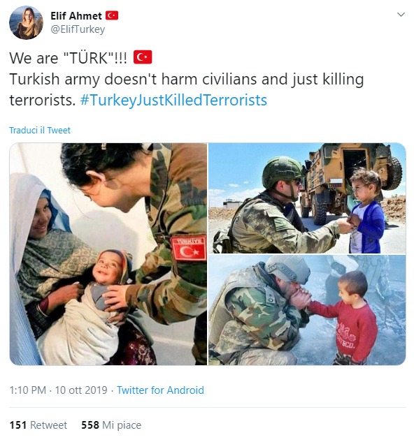This screenshot has width=414, height=442.
Task: Click the Turkish flag emoji beside the name
Action: (112, 15)
